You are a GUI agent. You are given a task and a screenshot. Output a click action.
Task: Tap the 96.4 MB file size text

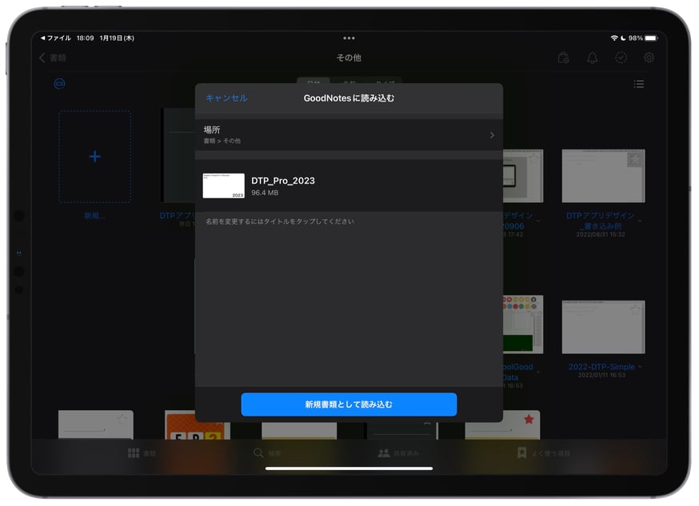(265, 193)
